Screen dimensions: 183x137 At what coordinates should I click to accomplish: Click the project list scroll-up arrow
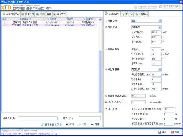100,19
